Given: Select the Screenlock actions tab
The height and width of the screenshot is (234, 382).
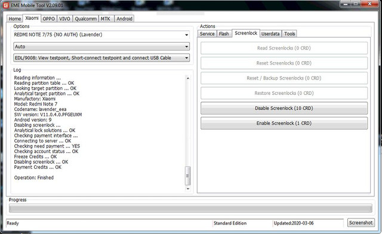Looking at the screenshot, I should click(246, 33).
